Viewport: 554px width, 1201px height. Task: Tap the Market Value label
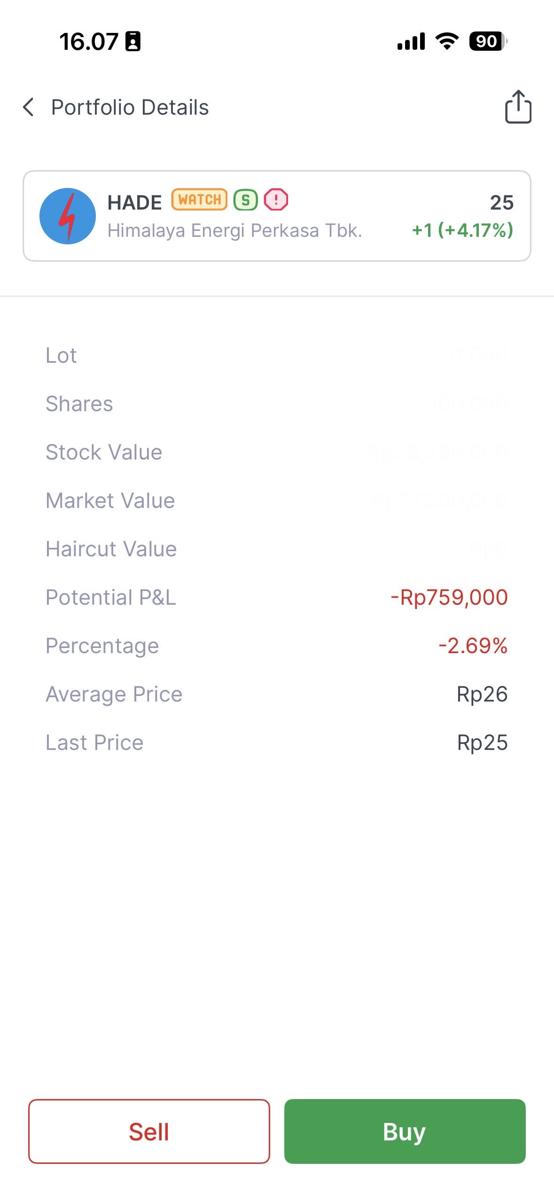point(110,501)
